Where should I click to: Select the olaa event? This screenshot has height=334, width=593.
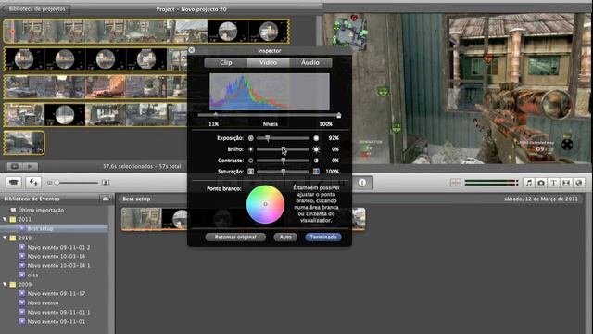32,275
